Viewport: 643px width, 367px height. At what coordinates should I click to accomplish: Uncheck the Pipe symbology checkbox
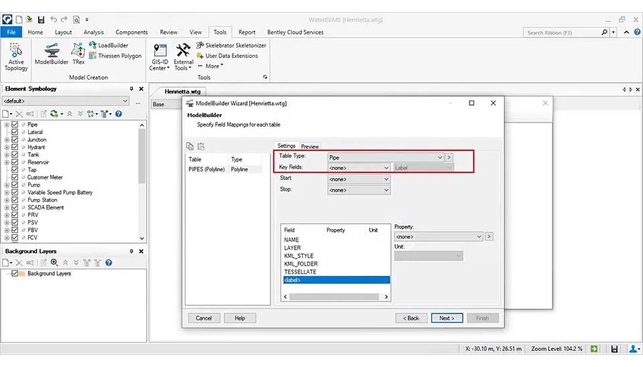pyautogui.click(x=15, y=125)
